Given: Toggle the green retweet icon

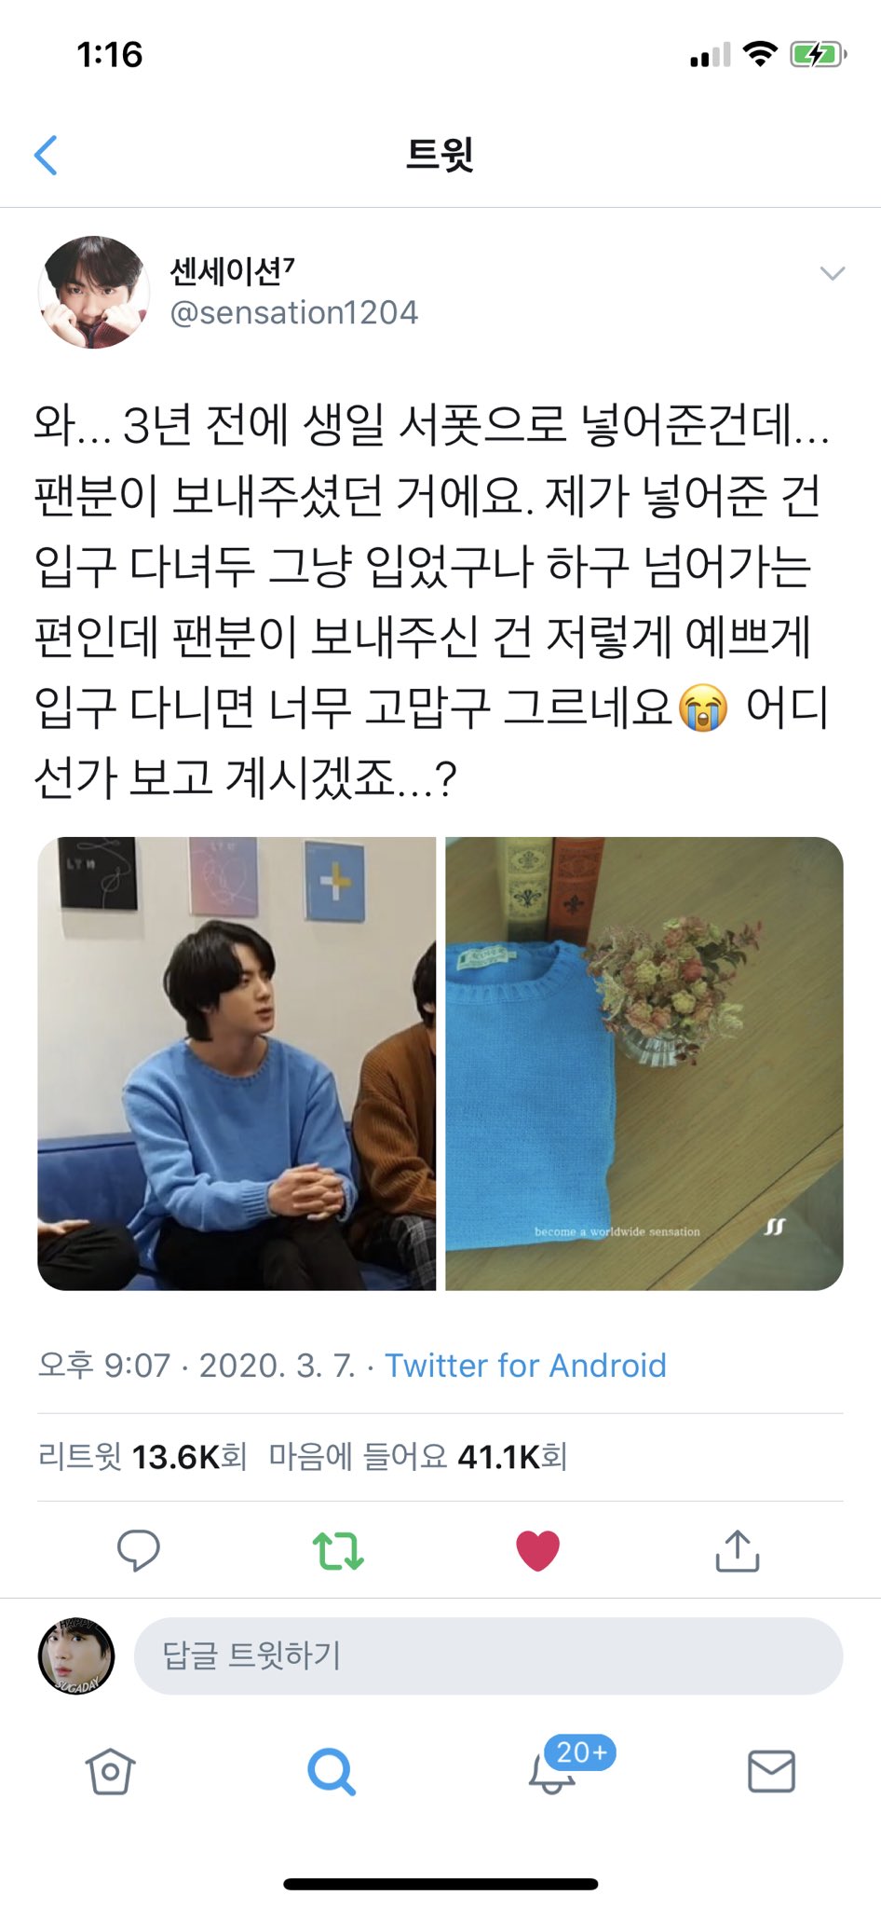Looking at the screenshot, I should point(338,1551).
